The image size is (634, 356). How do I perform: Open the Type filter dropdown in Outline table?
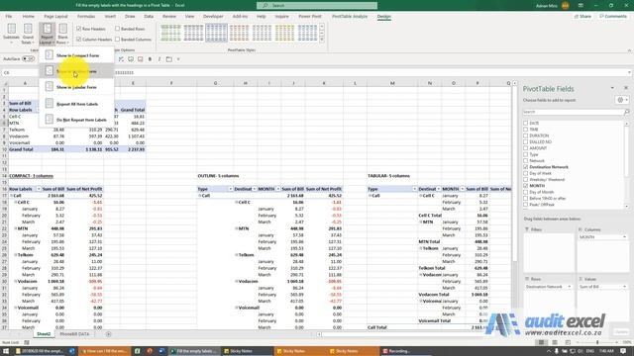point(230,189)
